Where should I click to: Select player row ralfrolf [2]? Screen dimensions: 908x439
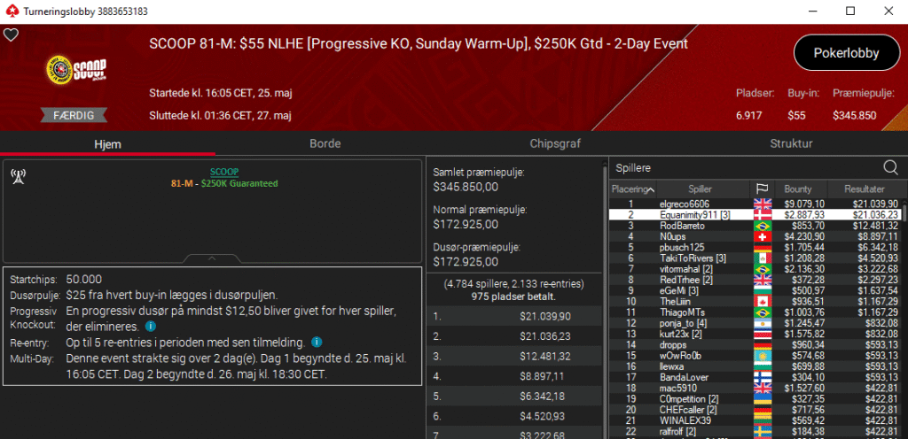pyautogui.click(x=755, y=432)
